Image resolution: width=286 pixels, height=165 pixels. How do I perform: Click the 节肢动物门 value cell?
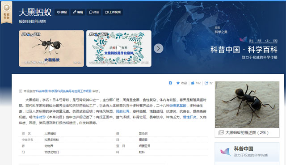pyautogui.click(x=52, y=152)
